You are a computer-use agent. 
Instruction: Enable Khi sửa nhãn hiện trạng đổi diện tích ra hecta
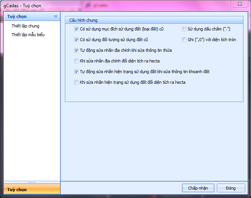[x=76, y=82]
